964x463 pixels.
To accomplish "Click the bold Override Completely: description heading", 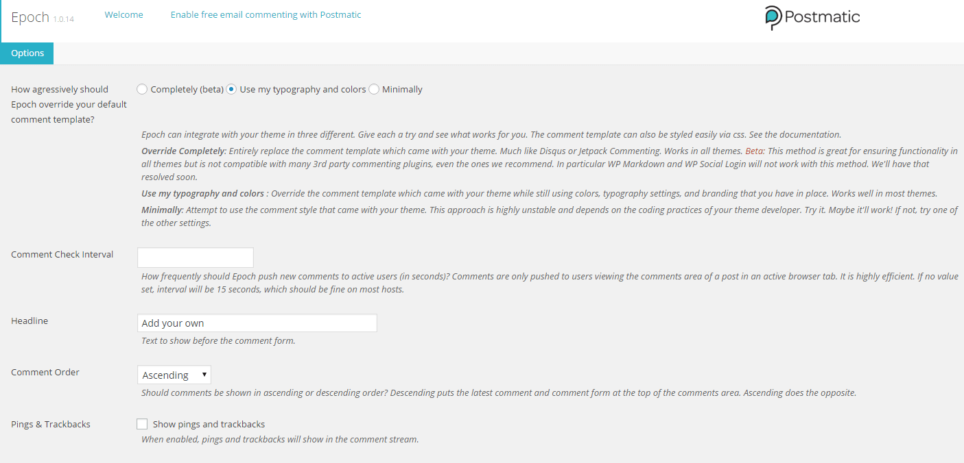I will pos(183,151).
